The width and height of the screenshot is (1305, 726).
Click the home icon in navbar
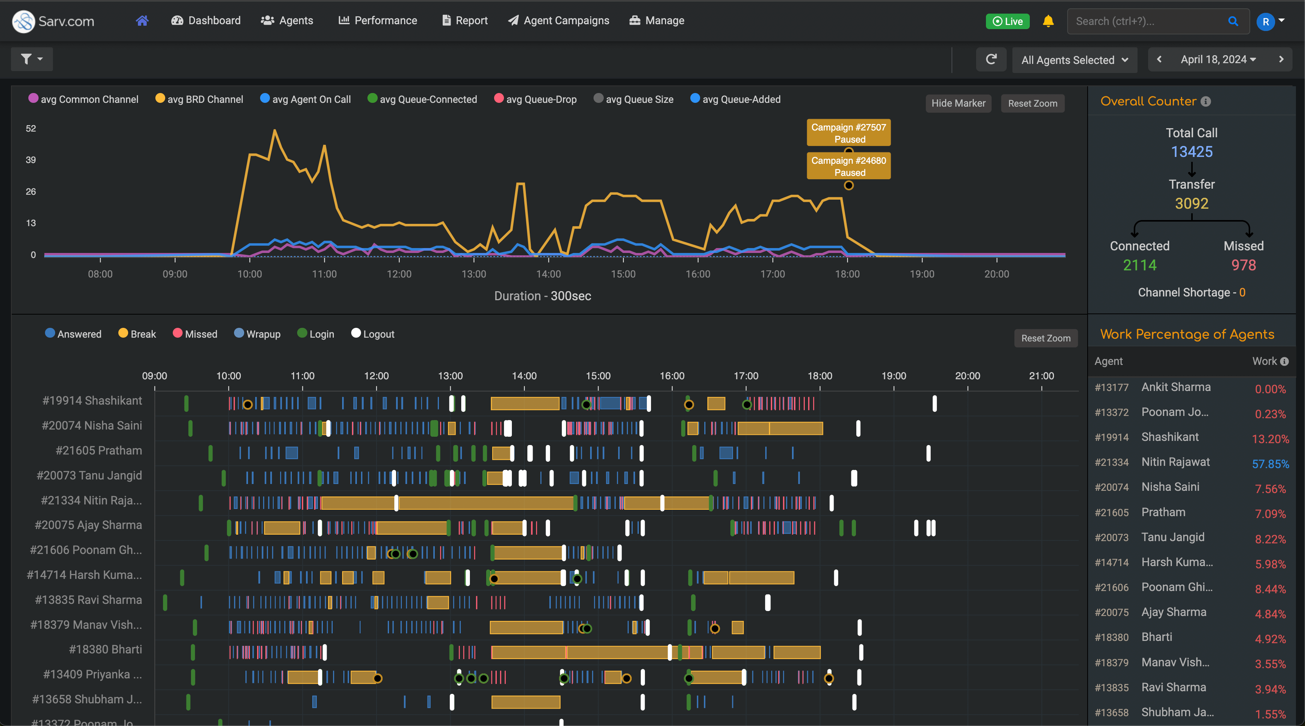coord(142,21)
